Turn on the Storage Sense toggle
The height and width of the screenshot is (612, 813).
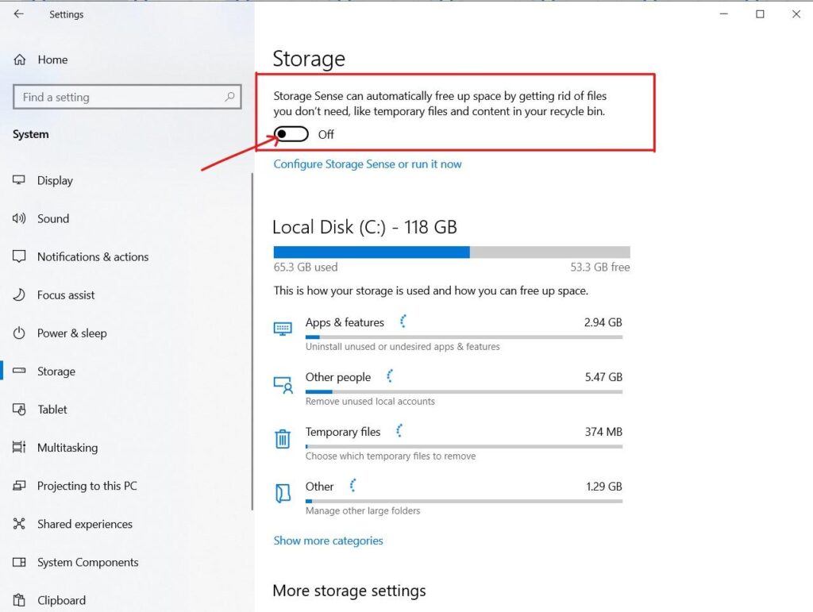tap(291, 134)
